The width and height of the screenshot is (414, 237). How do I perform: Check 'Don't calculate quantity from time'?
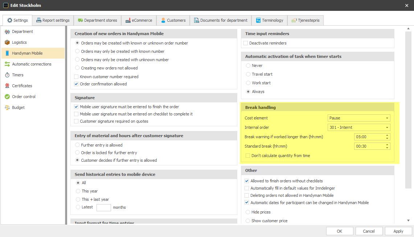click(248, 156)
